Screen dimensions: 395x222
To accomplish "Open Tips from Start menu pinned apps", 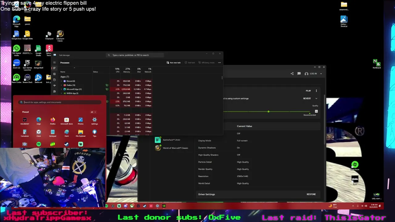I will tap(94, 133).
